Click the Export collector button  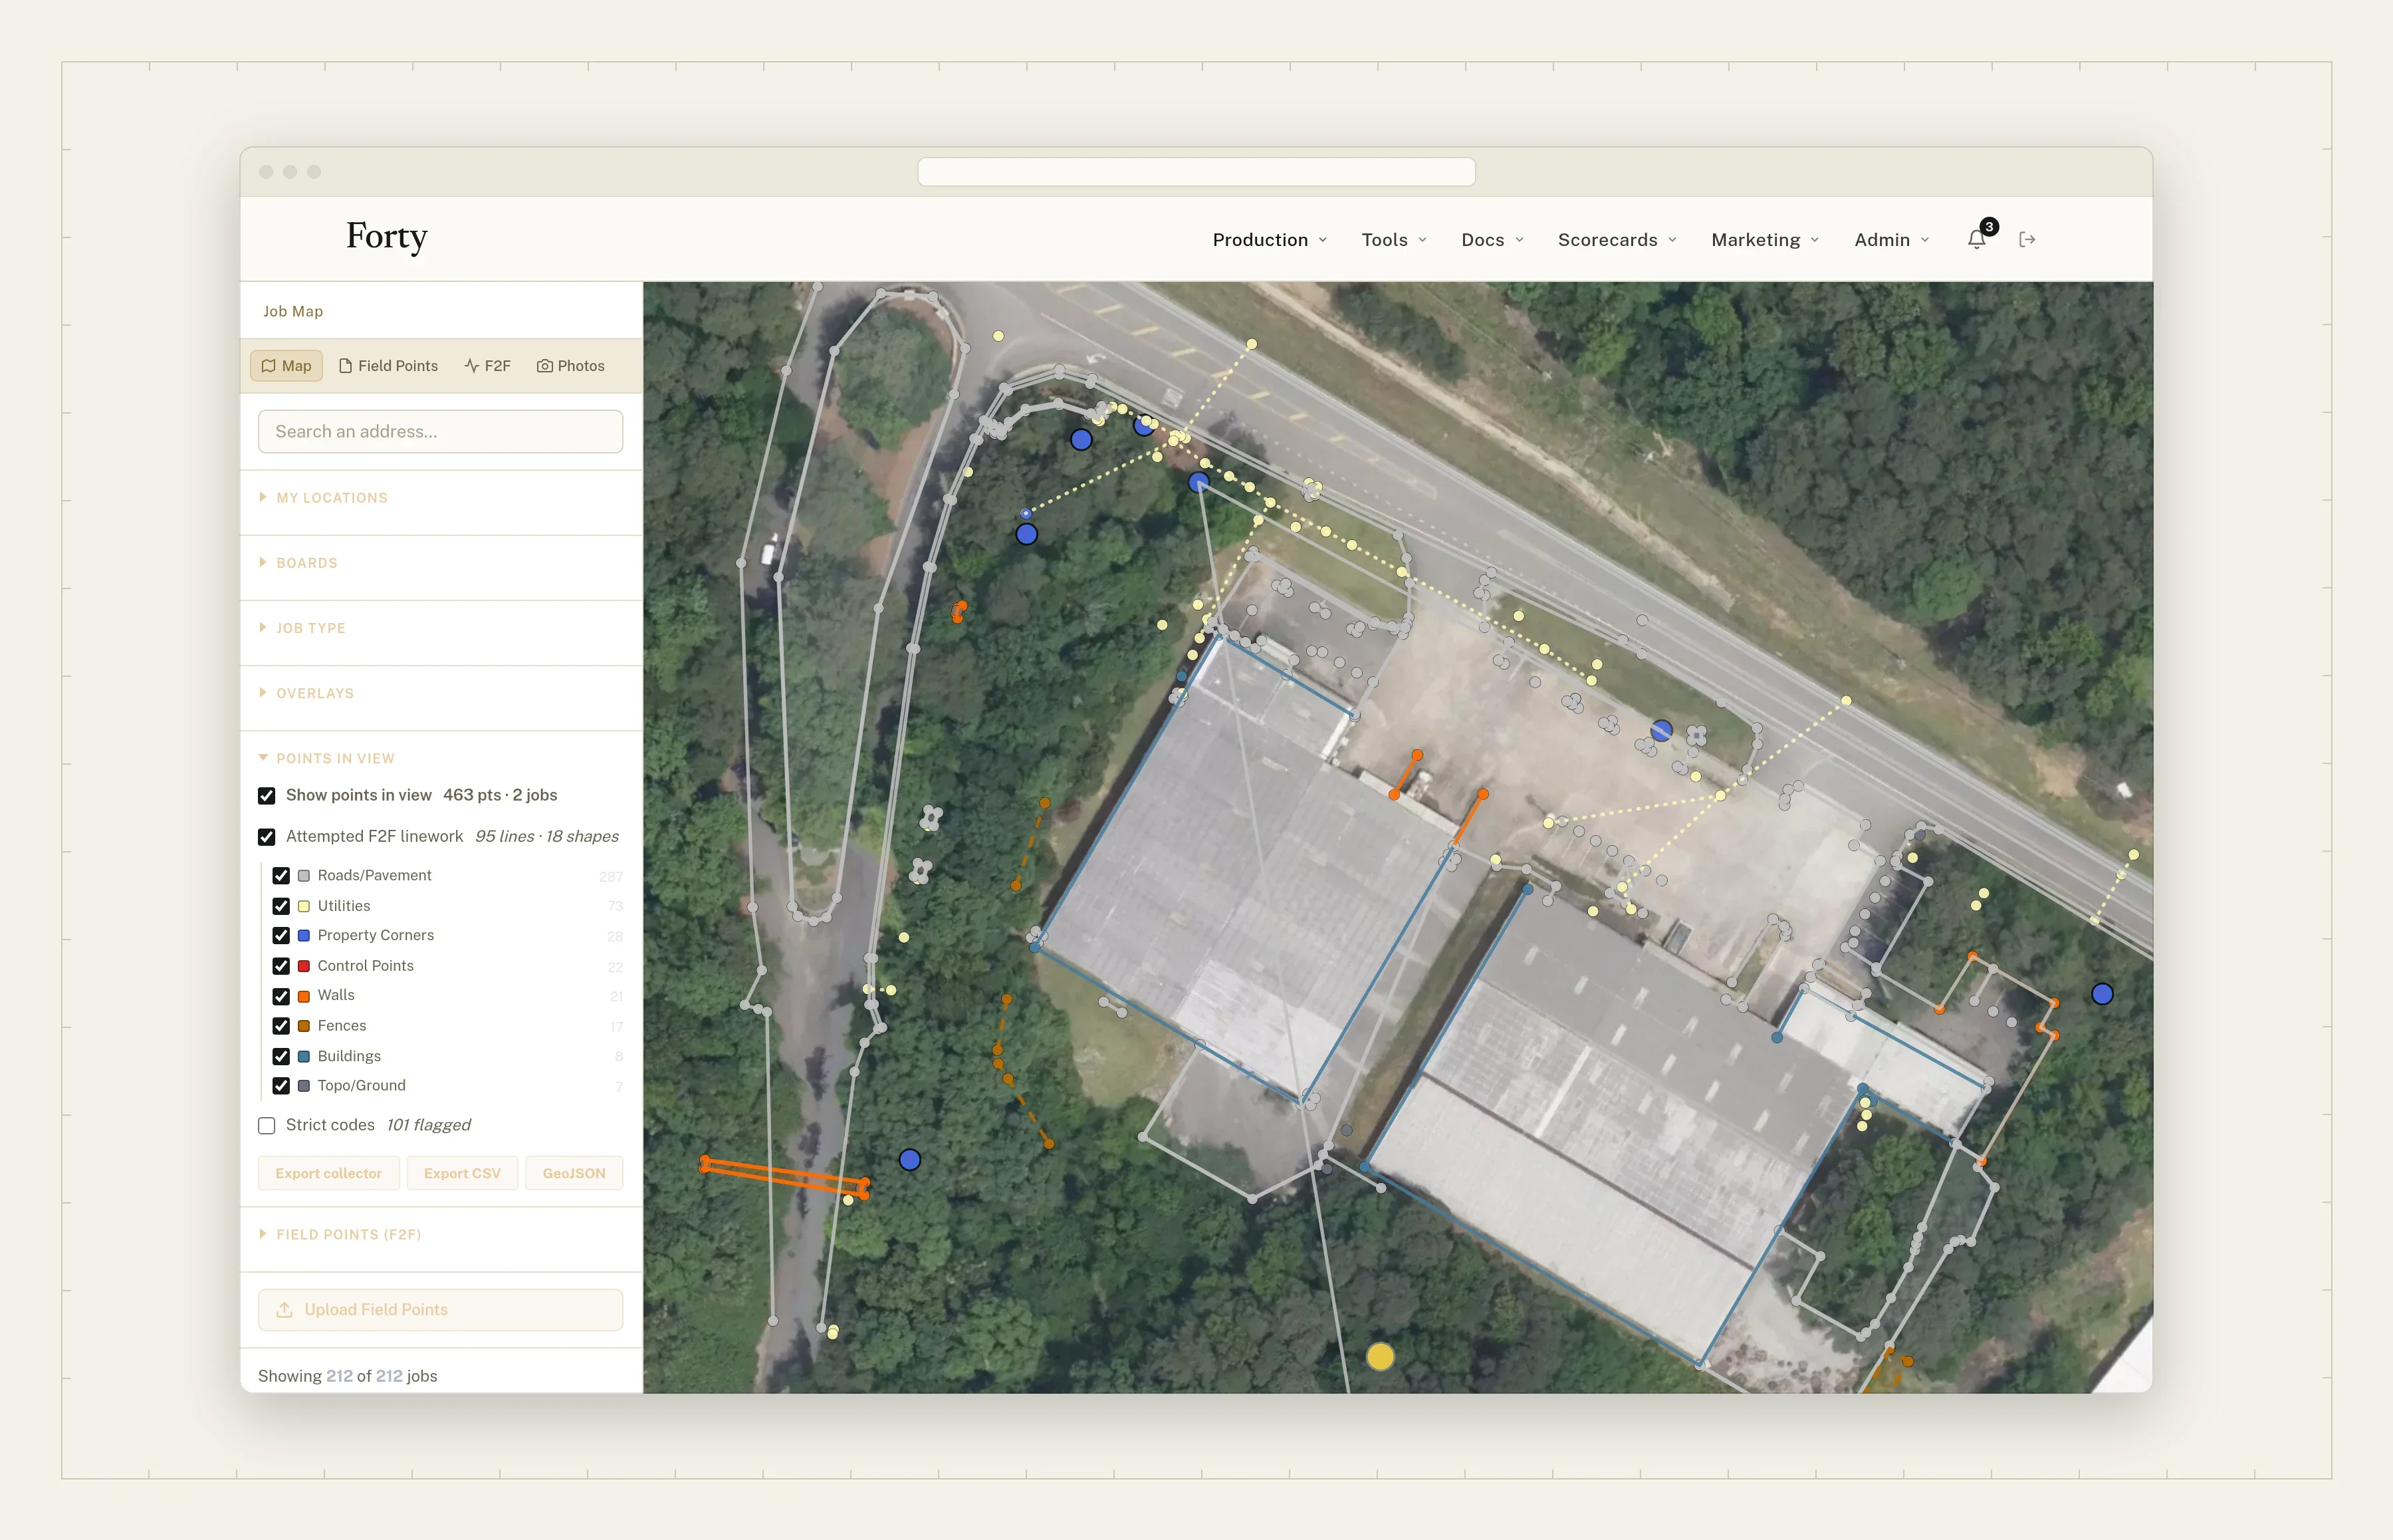pos(329,1173)
